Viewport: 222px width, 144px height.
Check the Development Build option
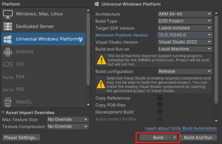pyautogui.click(x=160, y=112)
